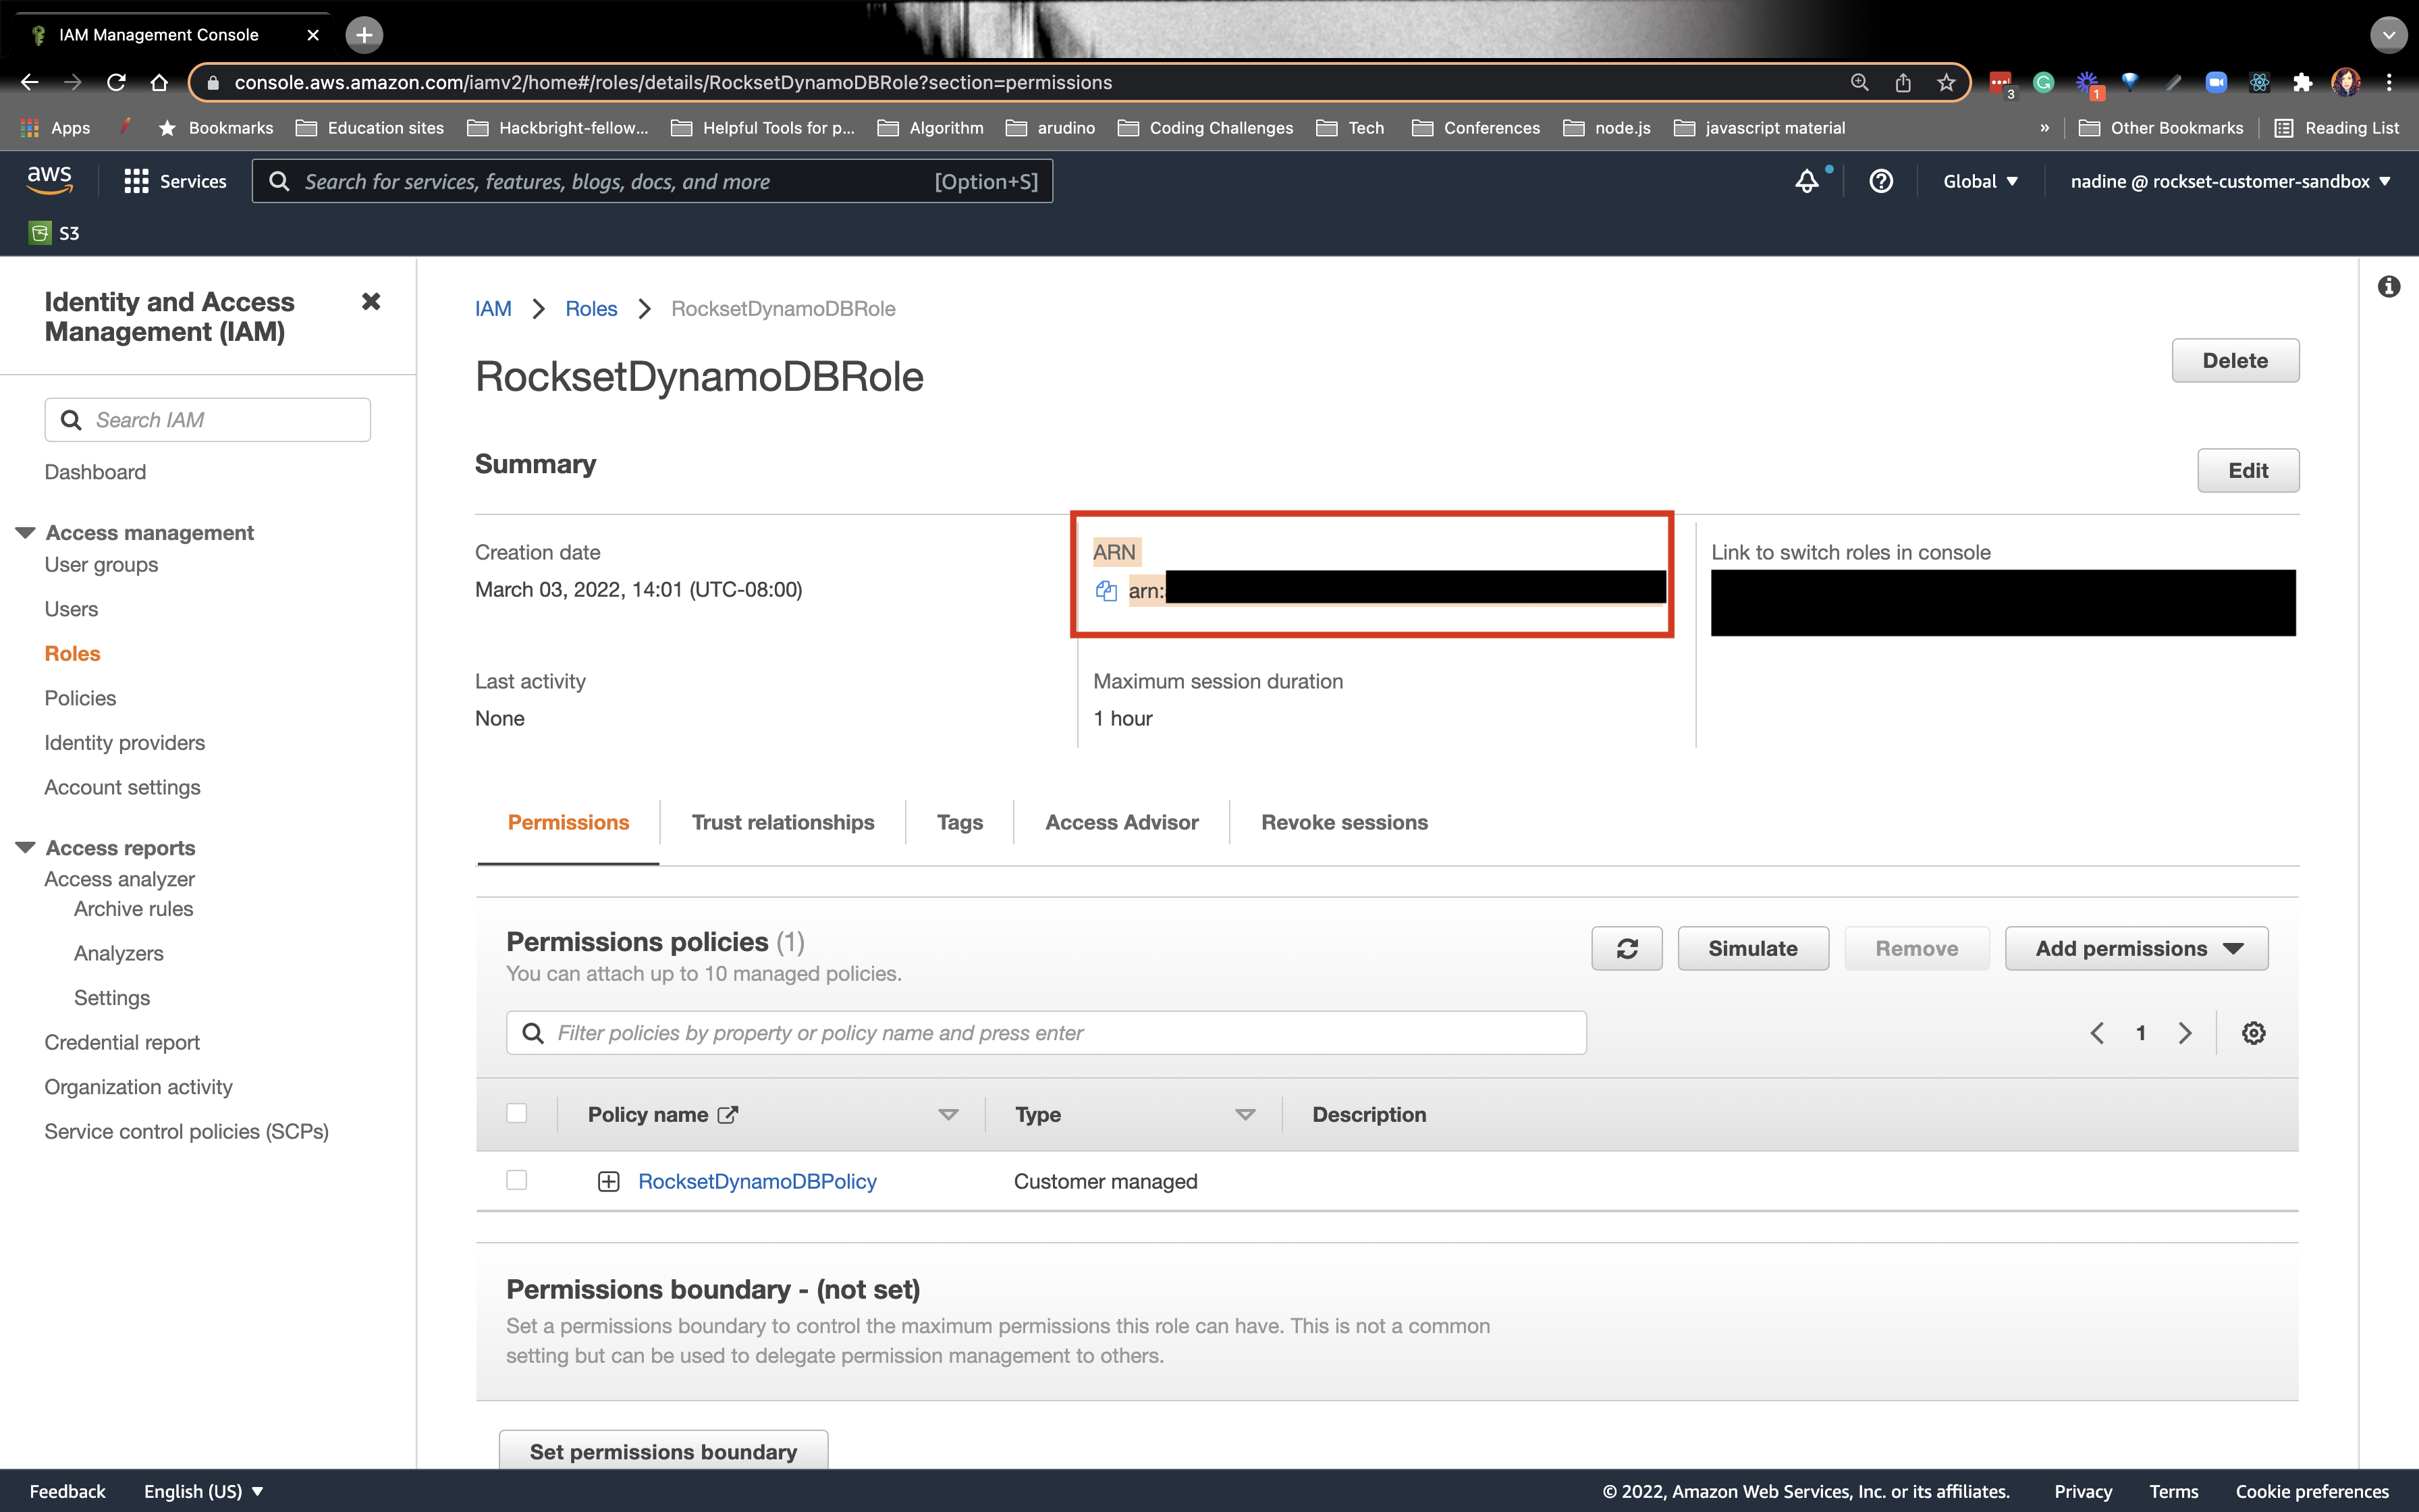Expand the RocksetDynamoDBPolicy row details
Image resolution: width=2419 pixels, height=1512 pixels.
click(x=607, y=1181)
